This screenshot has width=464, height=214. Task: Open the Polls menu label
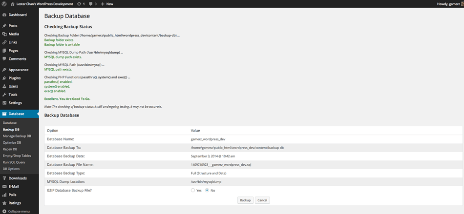point(13,195)
